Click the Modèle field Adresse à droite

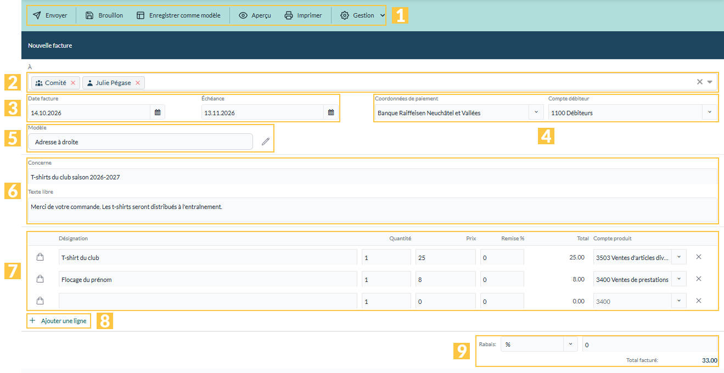tap(141, 142)
